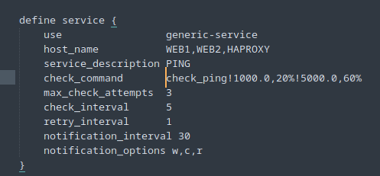Click the opening brace after 'define service'

114,21
